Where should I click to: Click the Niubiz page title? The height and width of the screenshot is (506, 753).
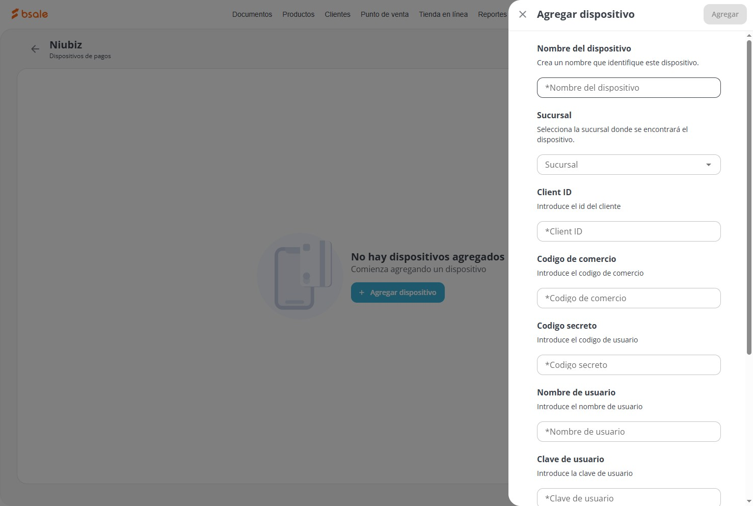click(x=66, y=45)
